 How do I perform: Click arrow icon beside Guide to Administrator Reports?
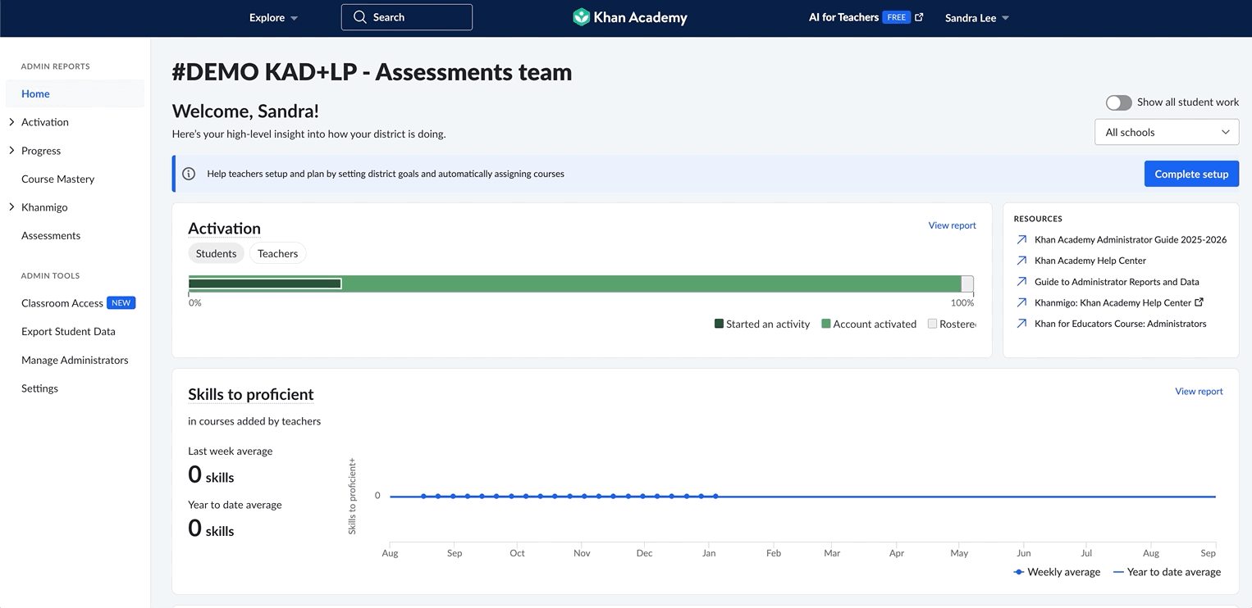1021,282
